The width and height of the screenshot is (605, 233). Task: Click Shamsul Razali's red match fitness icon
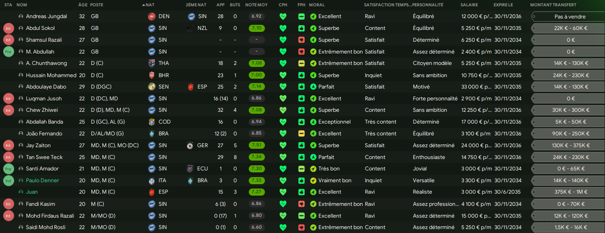(302, 40)
